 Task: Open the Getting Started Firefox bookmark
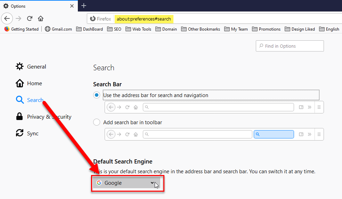tap(22, 29)
